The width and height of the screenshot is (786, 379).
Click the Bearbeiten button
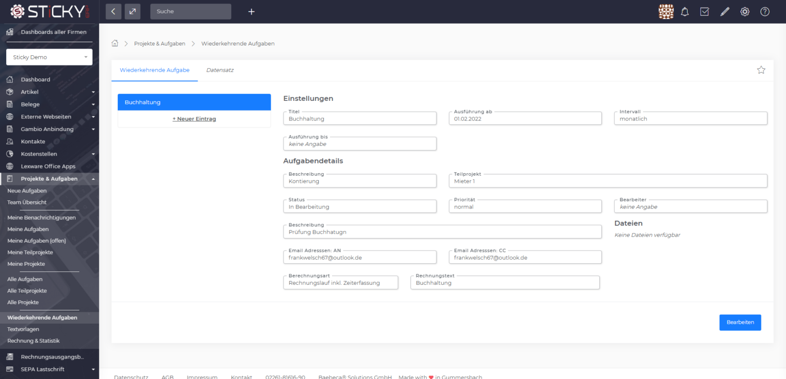[x=740, y=322]
